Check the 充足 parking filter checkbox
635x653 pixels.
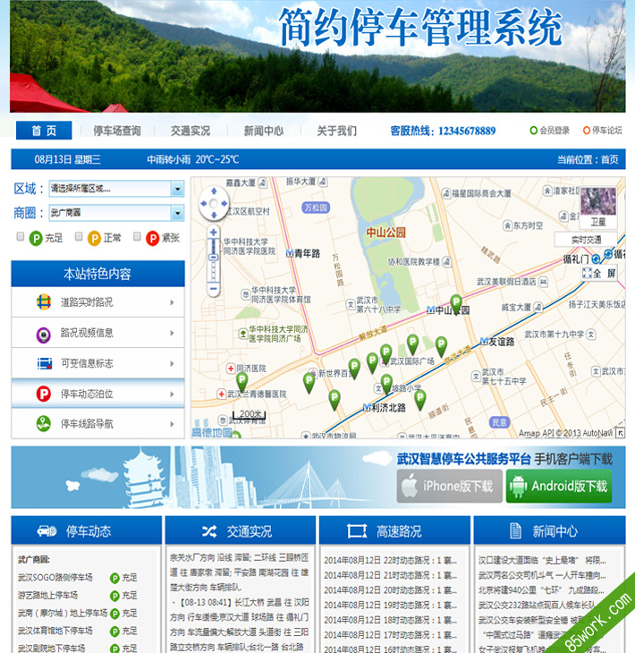pyautogui.click(x=20, y=236)
